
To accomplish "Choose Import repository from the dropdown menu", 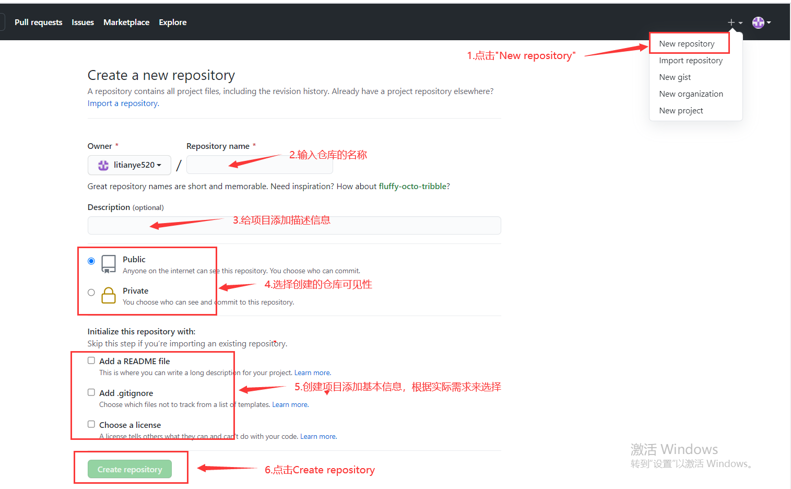I will click(691, 61).
